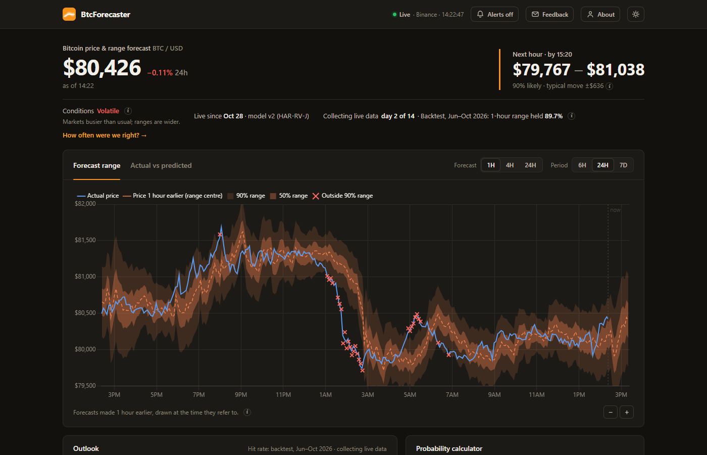The width and height of the screenshot is (707, 455).
Task: Click the BtcForecaster orange logo icon
Action: (69, 14)
